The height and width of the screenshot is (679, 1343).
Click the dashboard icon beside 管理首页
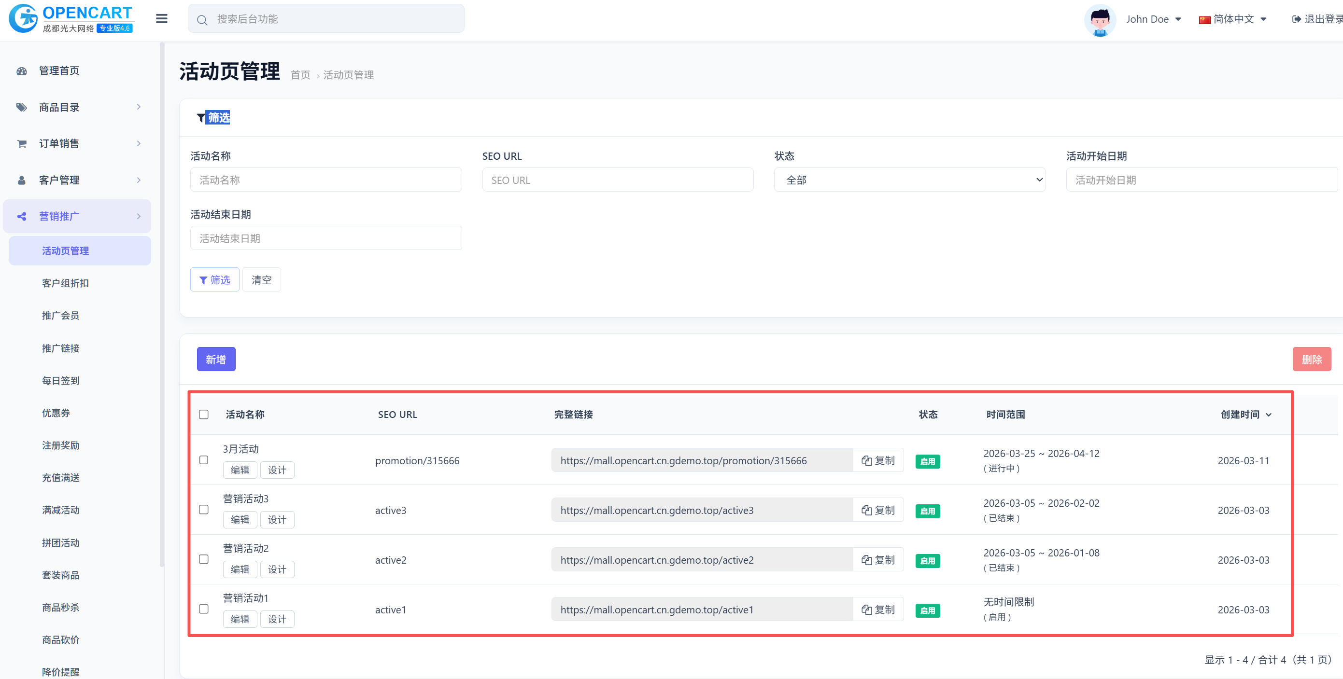click(x=21, y=71)
